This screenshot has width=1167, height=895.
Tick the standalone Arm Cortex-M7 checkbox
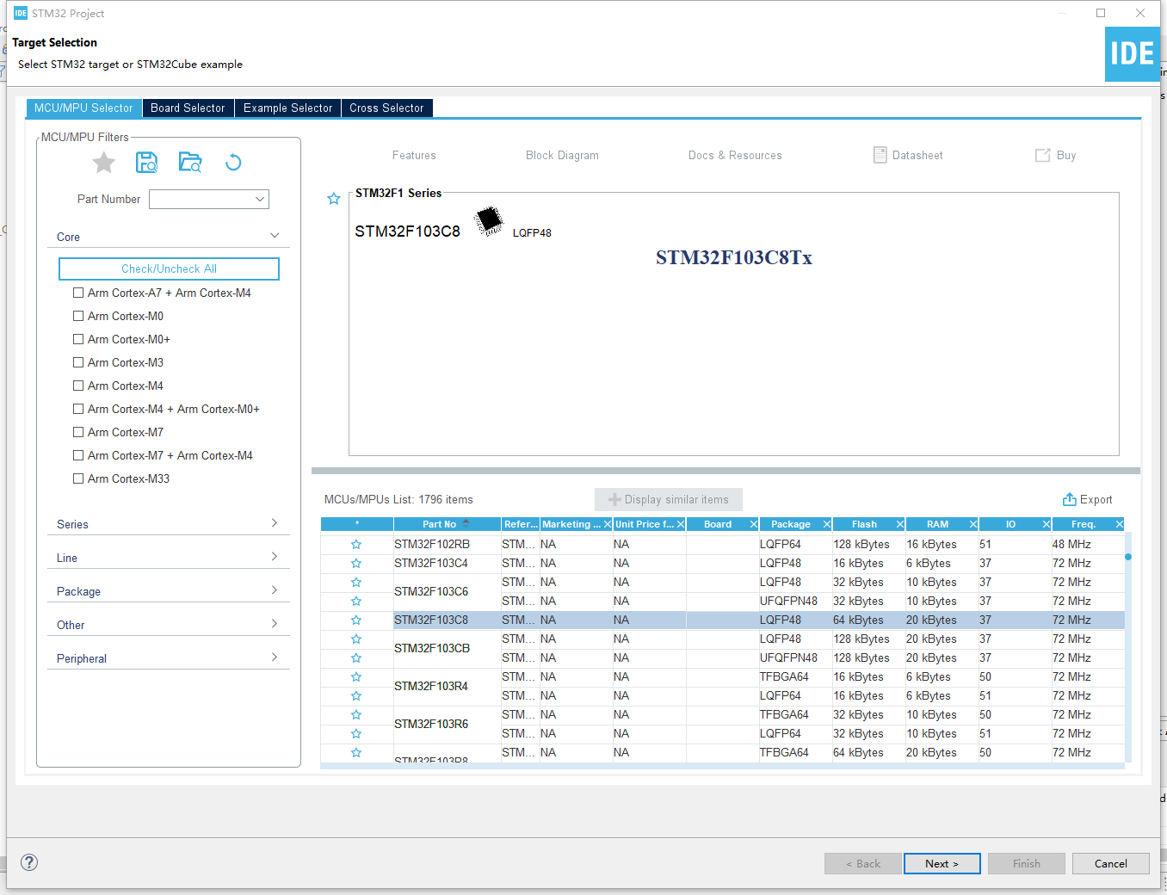(78, 432)
